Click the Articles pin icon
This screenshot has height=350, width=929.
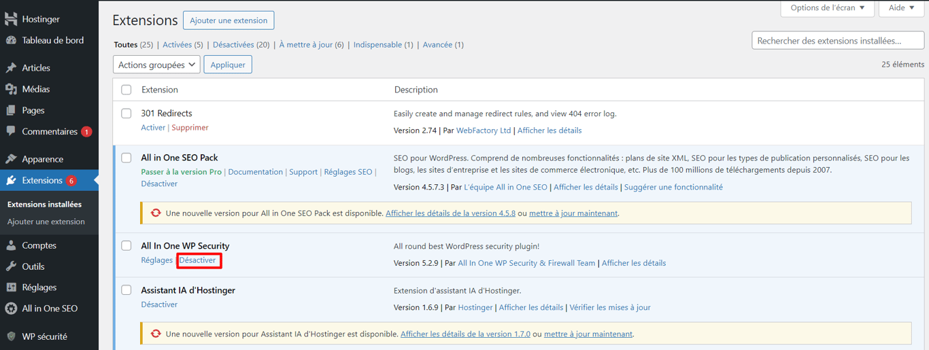click(x=11, y=68)
